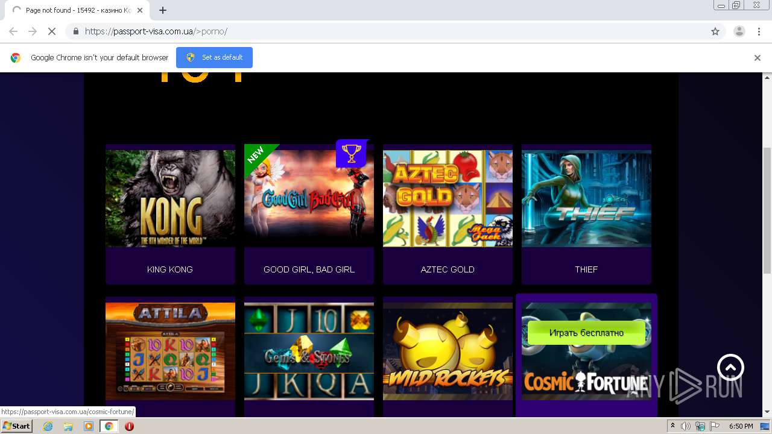Click the 6:50 PM clock
Screen dimensions: 772x434
tap(741, 426)
